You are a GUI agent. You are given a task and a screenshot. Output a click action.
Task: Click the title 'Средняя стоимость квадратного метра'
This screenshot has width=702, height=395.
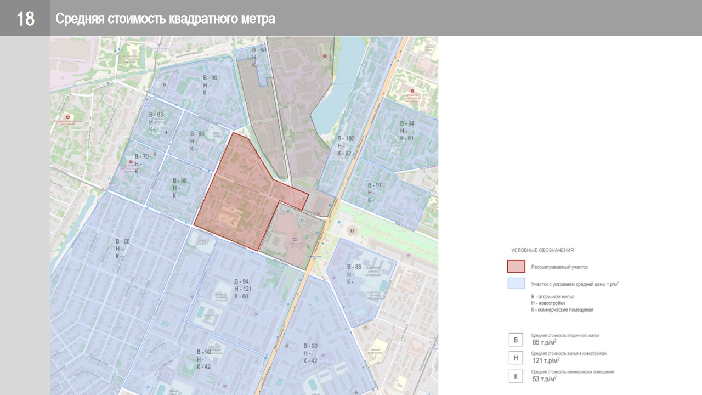[x=165, y=19]
